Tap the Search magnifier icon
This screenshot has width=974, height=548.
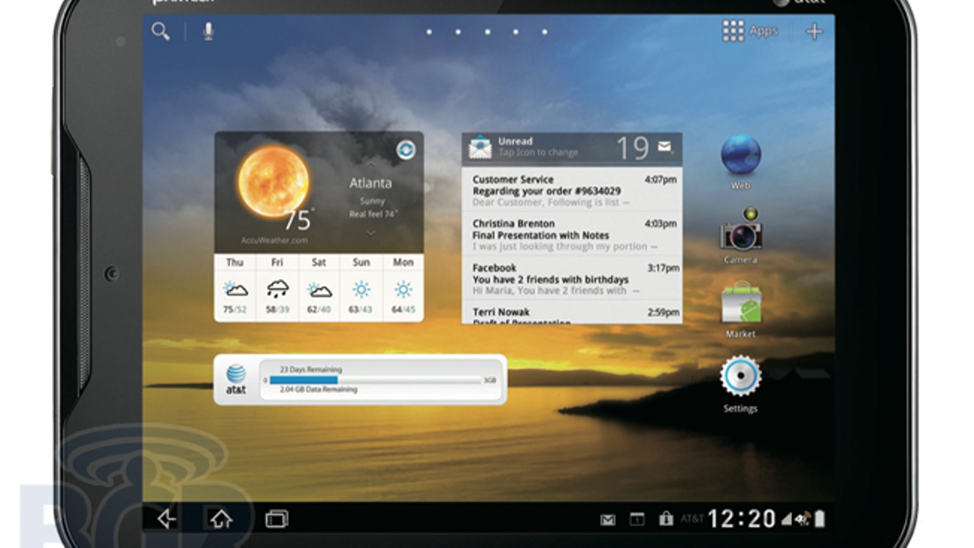point(161,31)
